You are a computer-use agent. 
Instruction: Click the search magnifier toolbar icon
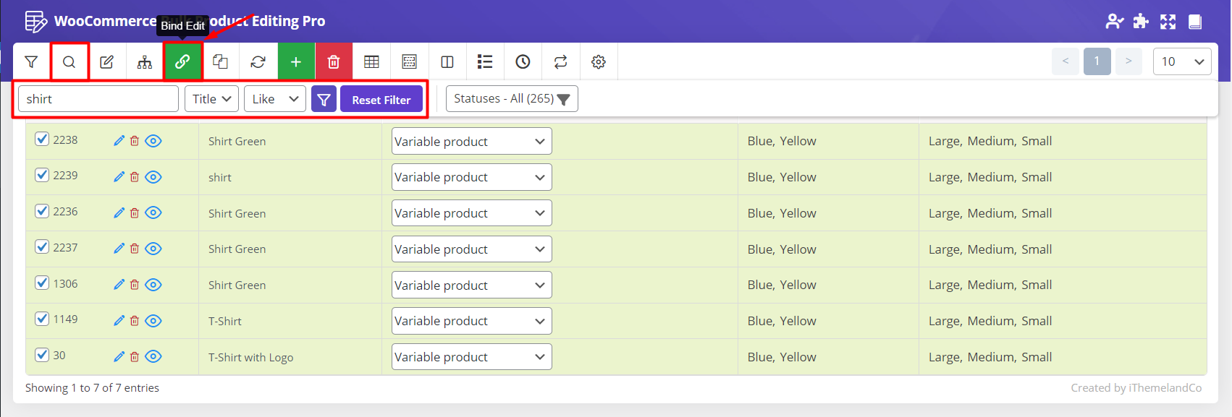point(69,62)
